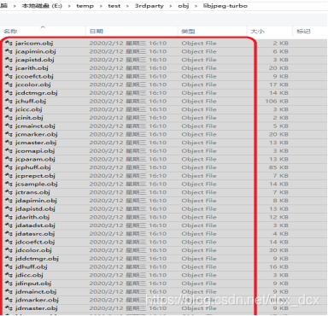Click the date cell of jcapimin.obj
Screen dimensions: 328x316
[128, 51]
